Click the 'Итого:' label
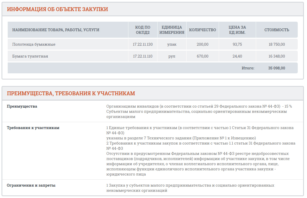Viewport: 307px width, 198px height. click(248, 68)
